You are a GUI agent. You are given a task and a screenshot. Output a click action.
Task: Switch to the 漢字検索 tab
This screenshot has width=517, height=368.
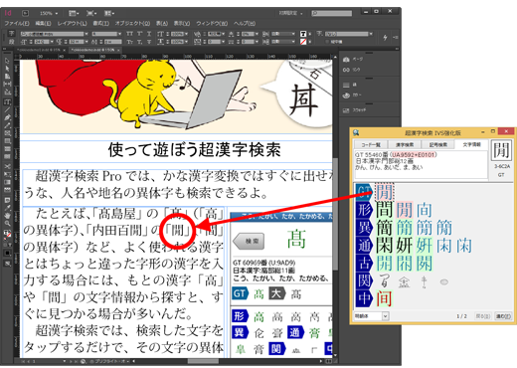[x=405, y=144]
